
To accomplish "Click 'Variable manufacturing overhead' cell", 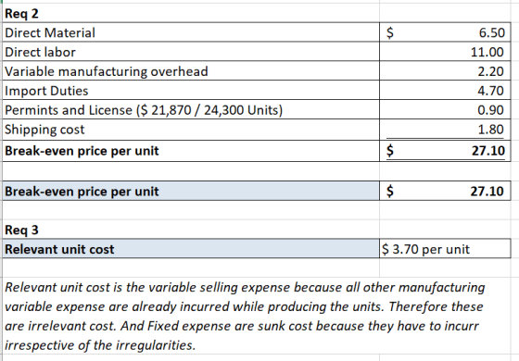I will click(191, 71).
